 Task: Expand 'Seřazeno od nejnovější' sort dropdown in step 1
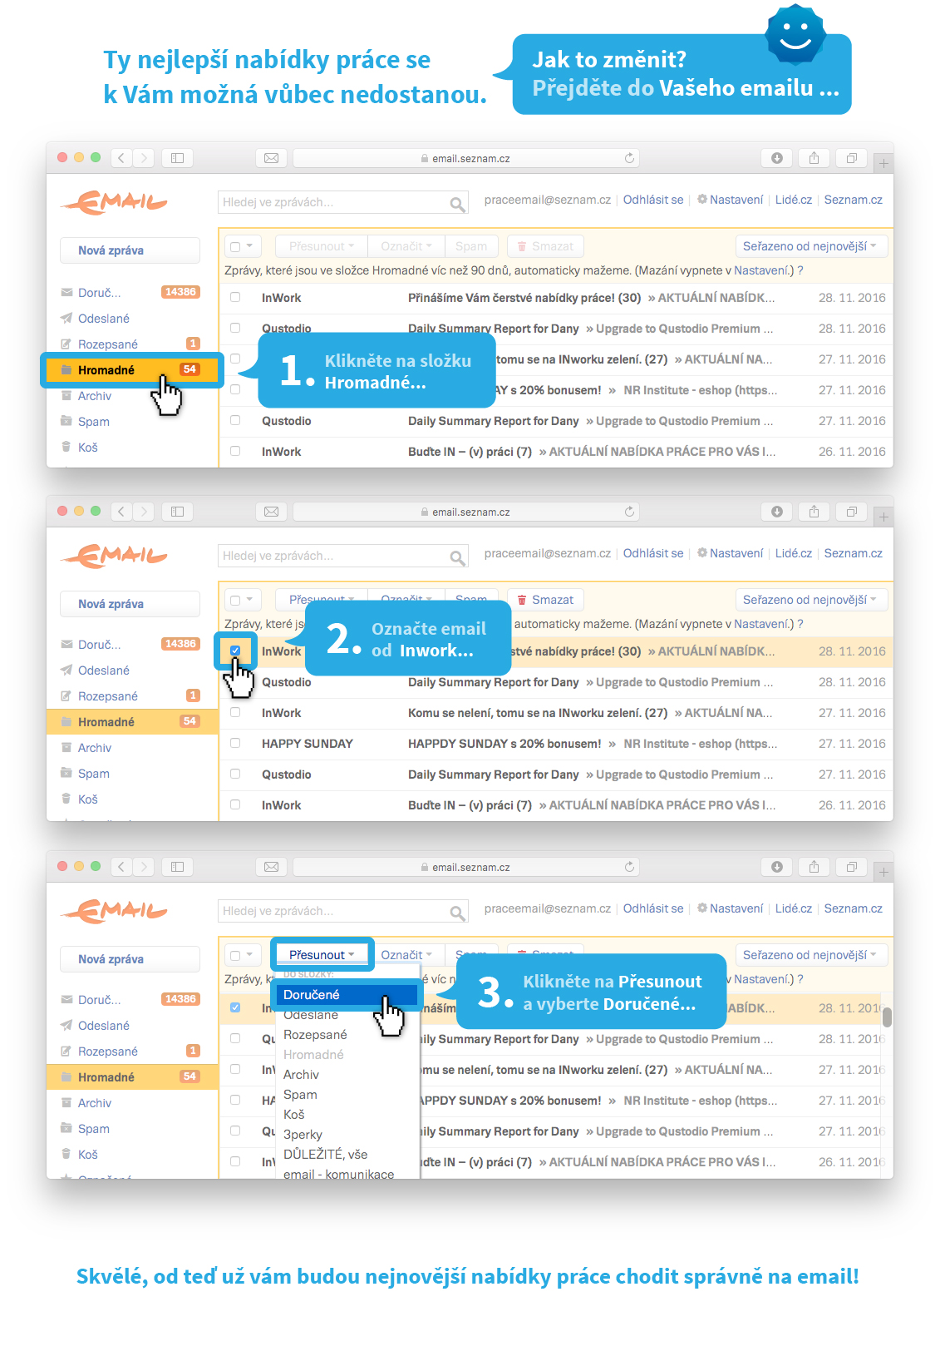810,246
